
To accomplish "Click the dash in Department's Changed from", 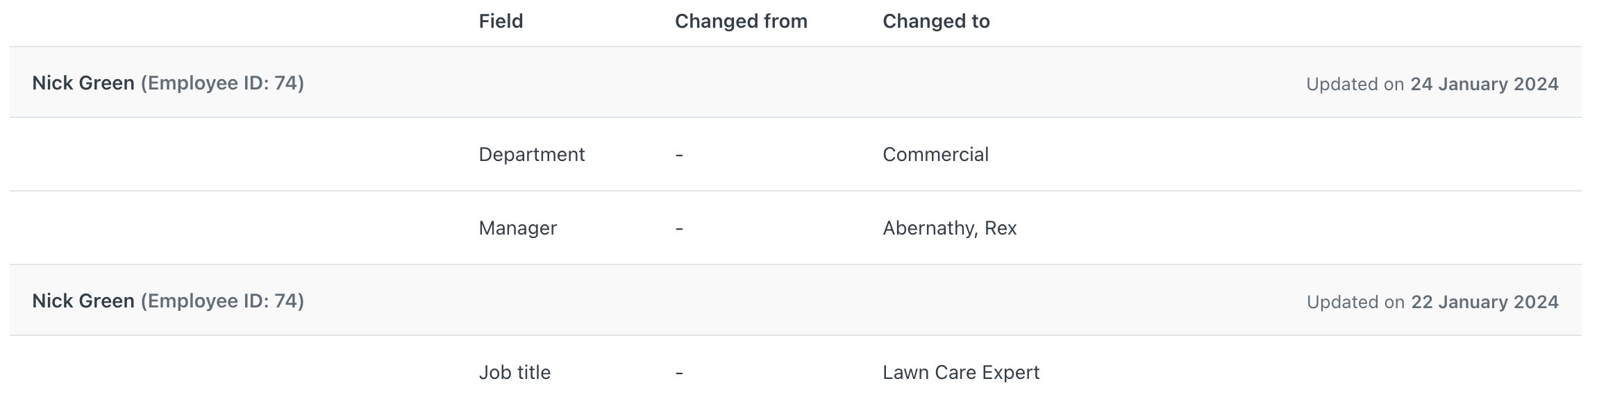I will pos(679,155).
